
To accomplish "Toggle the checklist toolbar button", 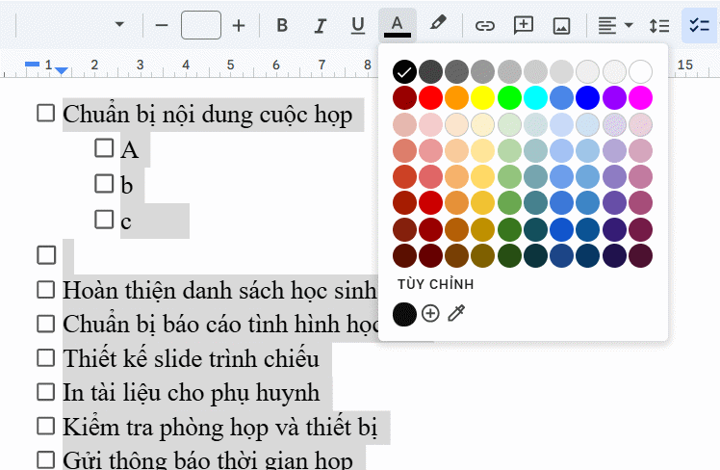I will tap(700, 25).
